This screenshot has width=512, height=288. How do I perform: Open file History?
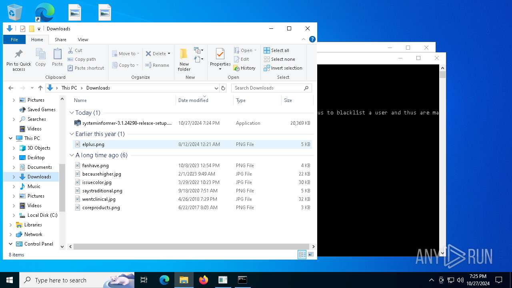point(244,68)
